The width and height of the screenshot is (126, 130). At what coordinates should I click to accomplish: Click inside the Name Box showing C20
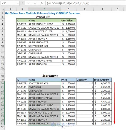point(9,3)
